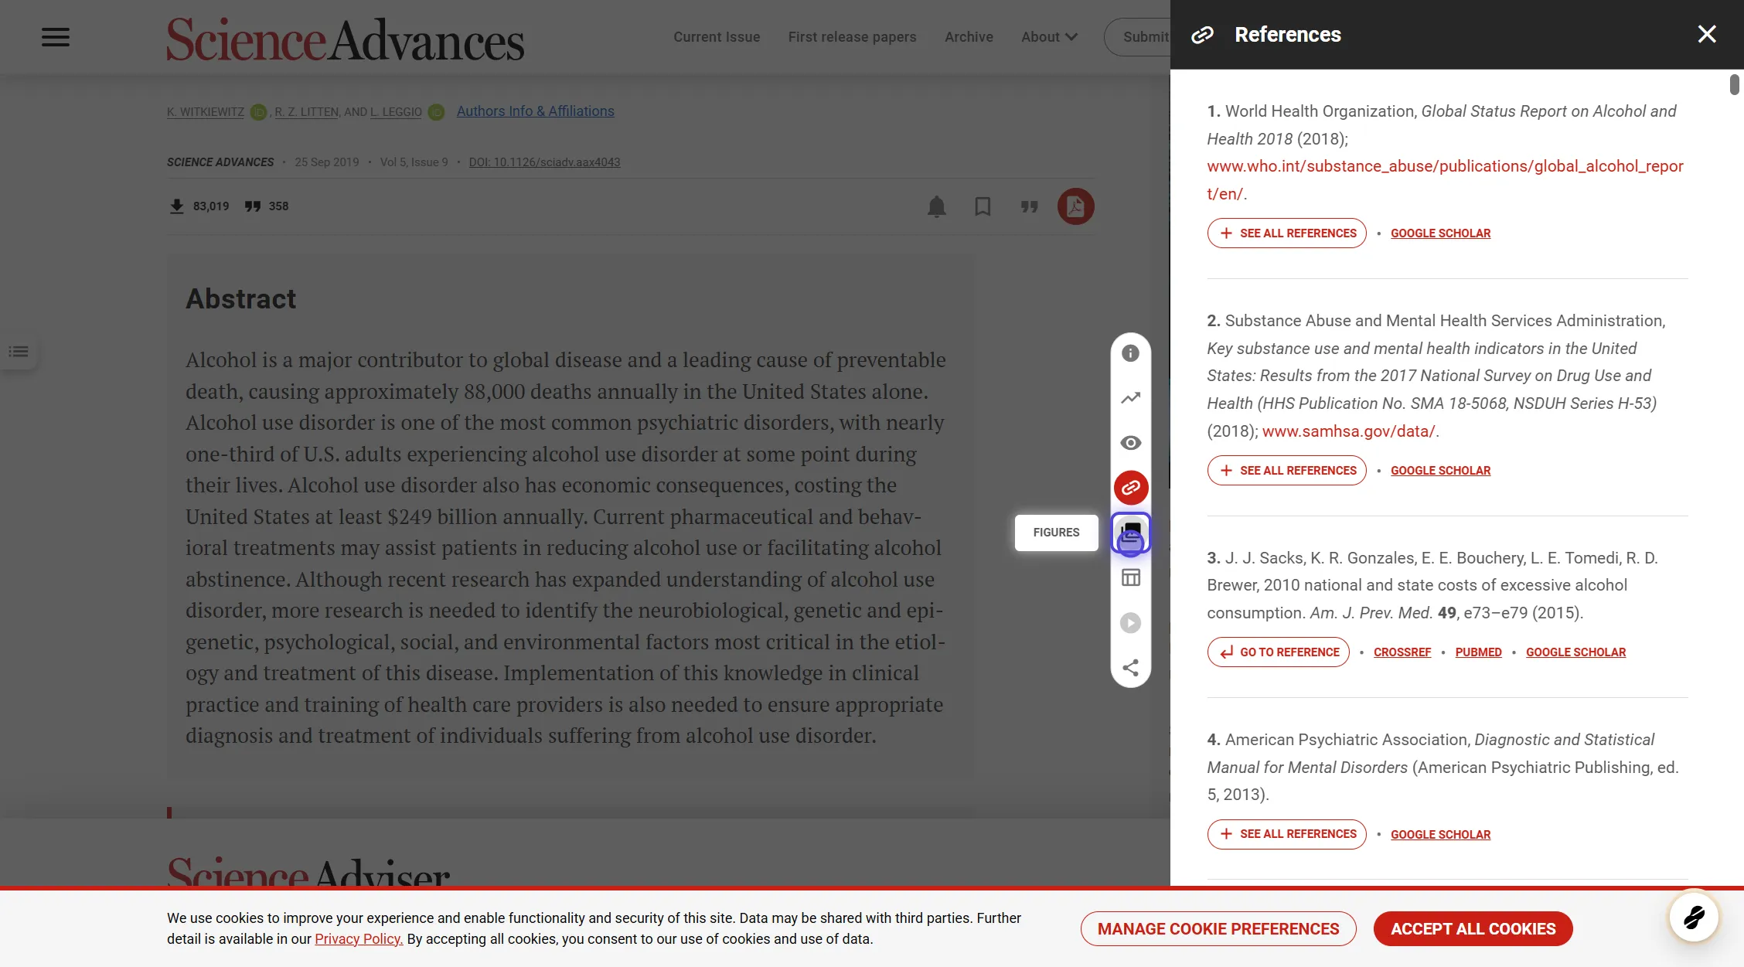Click the floating accessibility widget button

pyautogui.click(x=1694, y=918)
